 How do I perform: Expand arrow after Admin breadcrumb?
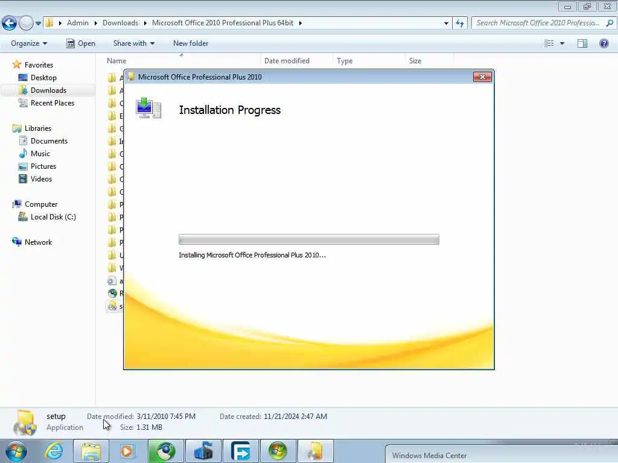click(96, 24)
